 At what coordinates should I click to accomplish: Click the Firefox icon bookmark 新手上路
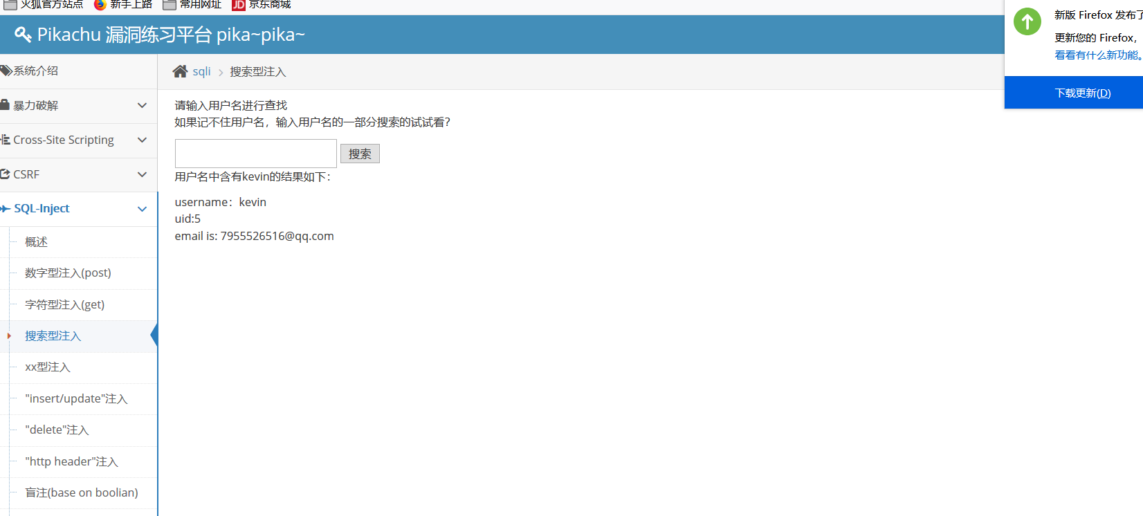[x=100, y=4]
